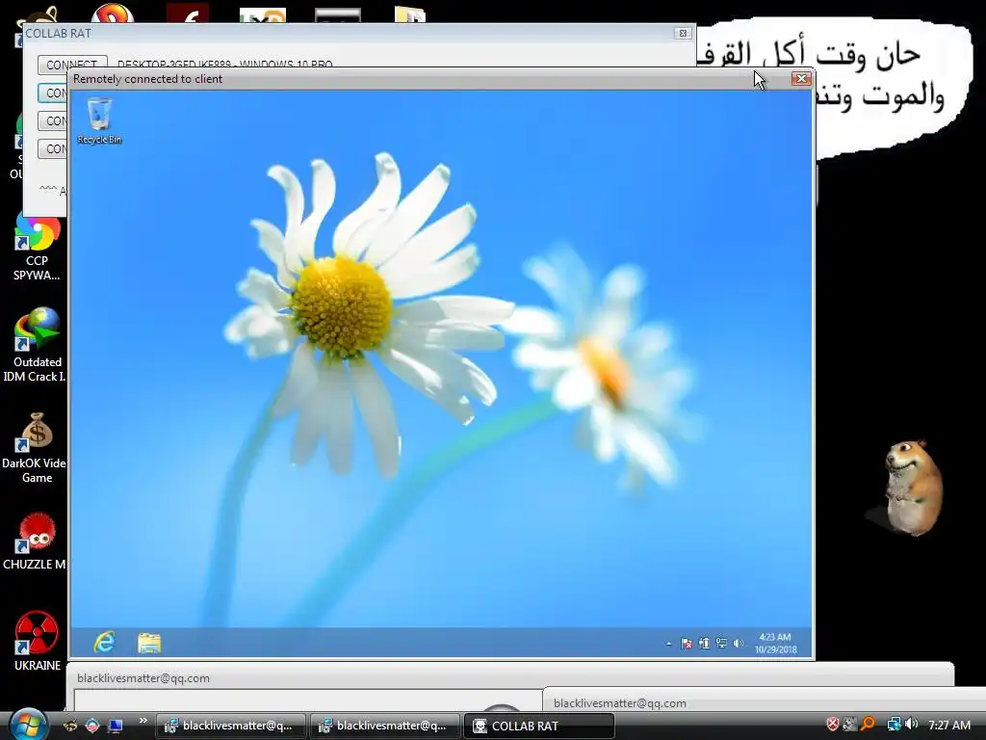986x740 pixels.
Task: Open the Windows Start orb
Action: (28, 725)
